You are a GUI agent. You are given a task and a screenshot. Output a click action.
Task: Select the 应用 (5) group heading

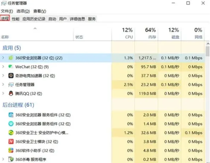tap(12, 48)
